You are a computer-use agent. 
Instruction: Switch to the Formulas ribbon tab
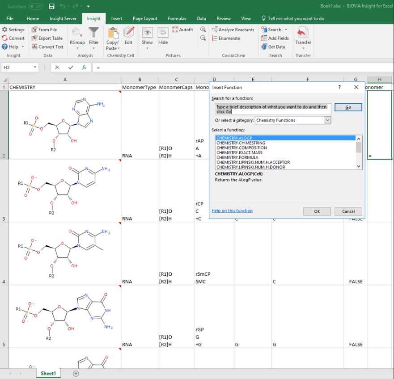tap(177, 19)
